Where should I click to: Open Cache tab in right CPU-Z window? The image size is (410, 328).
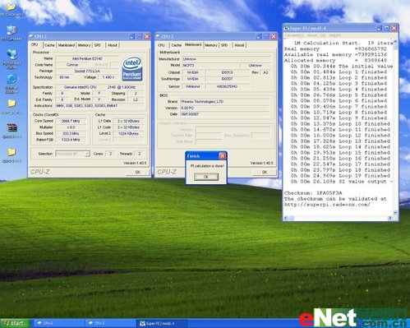coord(177,45)
